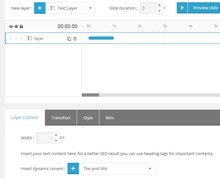This screenshot has width=220, height=179.
Task: Click the eye visibility icon in timeline header
Action: (x=11, y=27)
